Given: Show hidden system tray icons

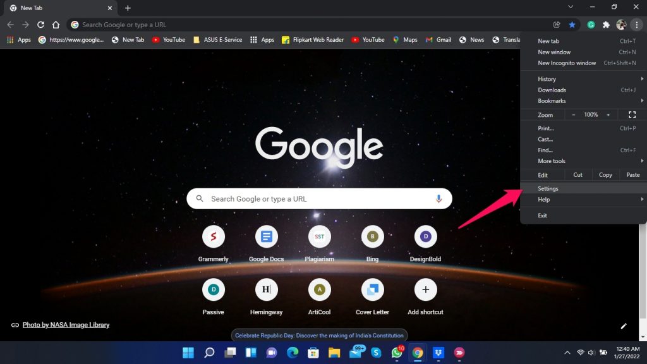Looking at the screenshot, I should tap(567, 353).
